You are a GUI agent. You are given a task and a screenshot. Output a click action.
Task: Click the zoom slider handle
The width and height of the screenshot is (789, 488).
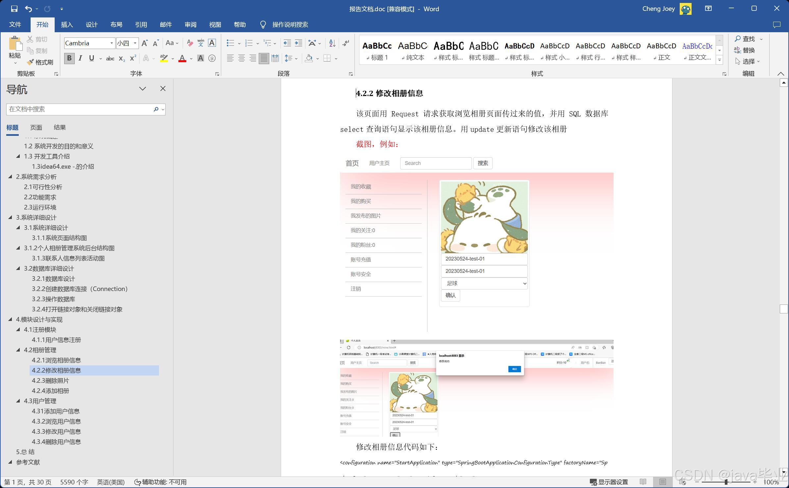pos(726,482)
